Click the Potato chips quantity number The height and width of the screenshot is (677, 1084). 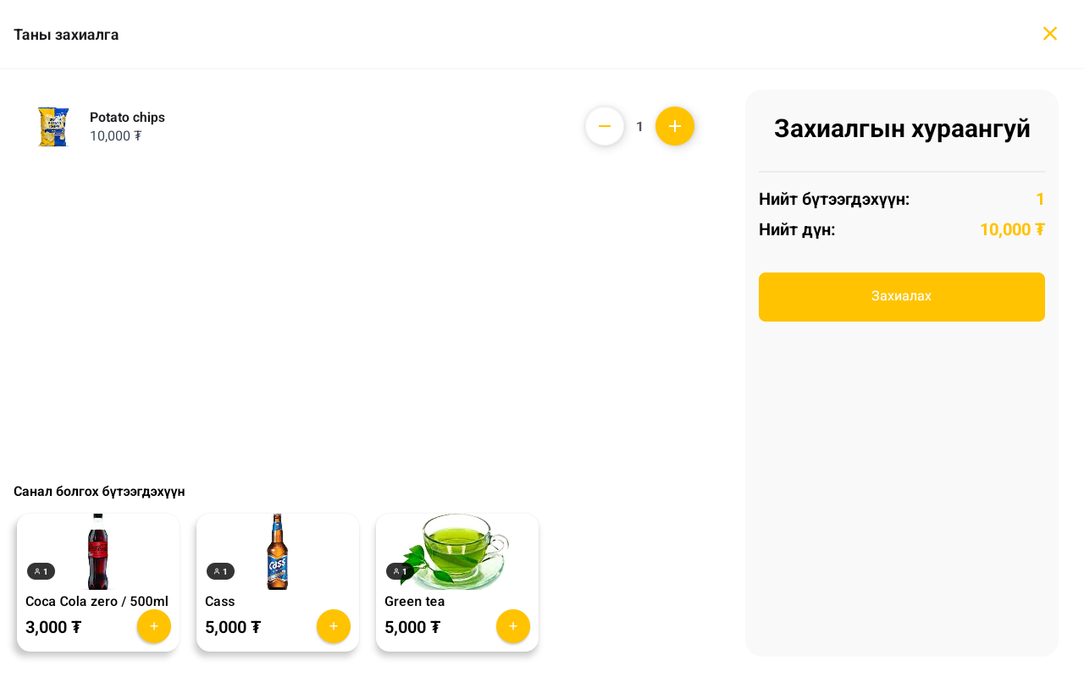point(639,127)
